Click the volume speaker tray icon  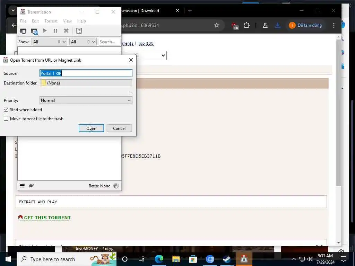tap(310, 259)
